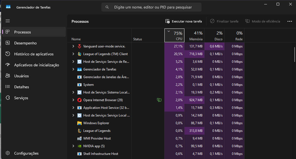Click the WMI Provider Host icon
296x159 pixels.
[x=79, y=138]
